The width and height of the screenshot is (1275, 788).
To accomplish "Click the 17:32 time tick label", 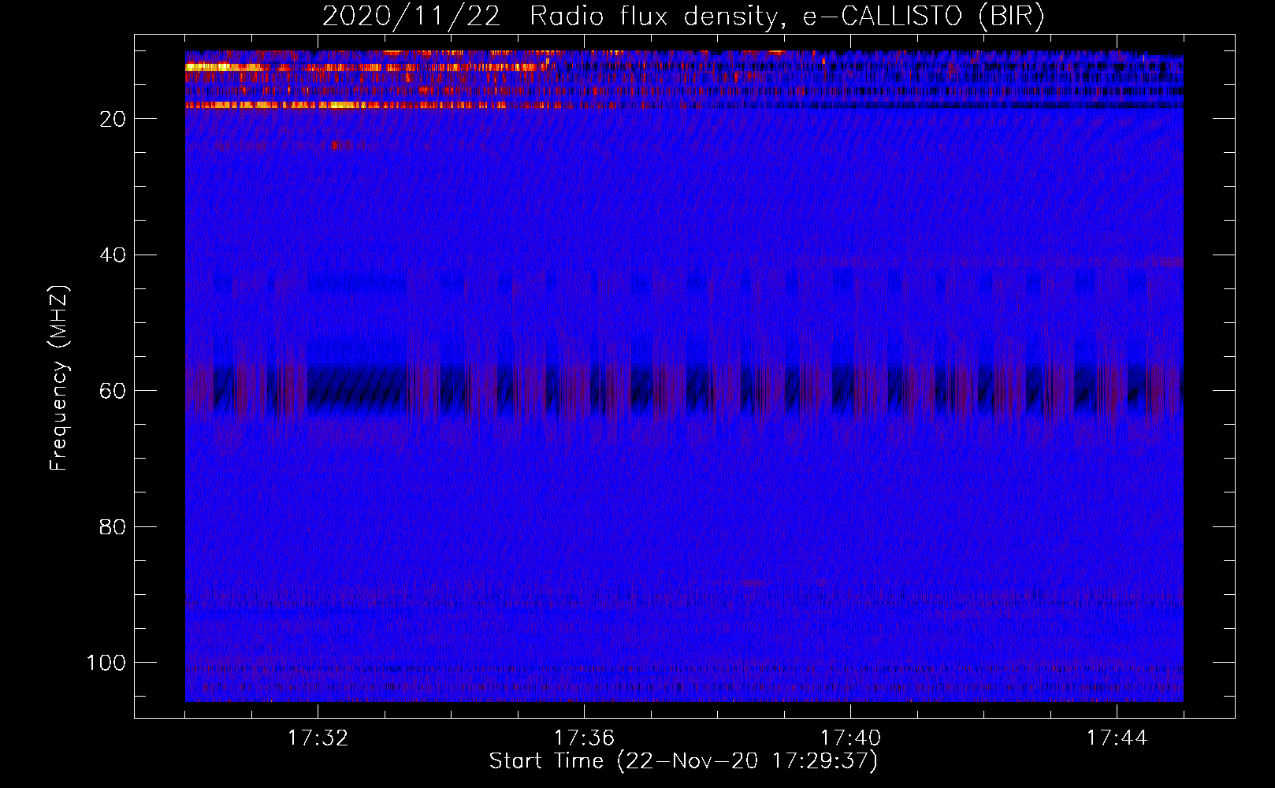I will (x=318, y=738).
